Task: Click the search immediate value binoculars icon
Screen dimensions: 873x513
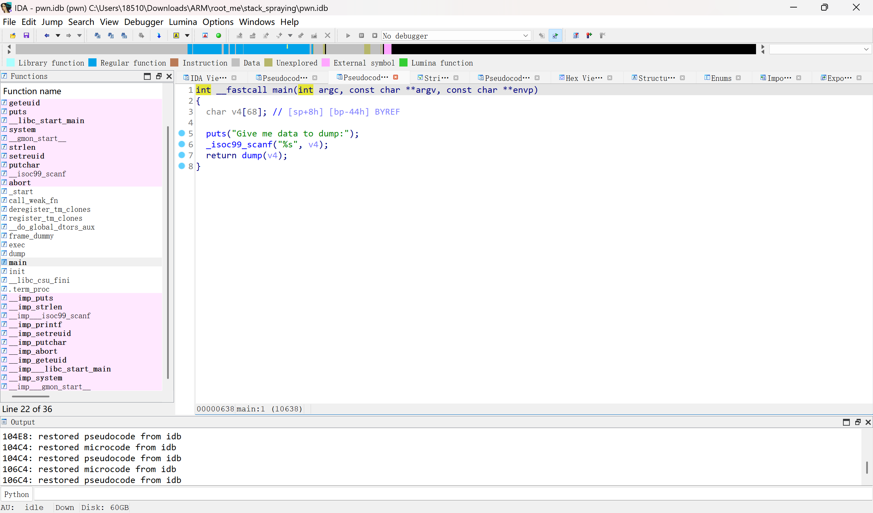Action: 97,35
